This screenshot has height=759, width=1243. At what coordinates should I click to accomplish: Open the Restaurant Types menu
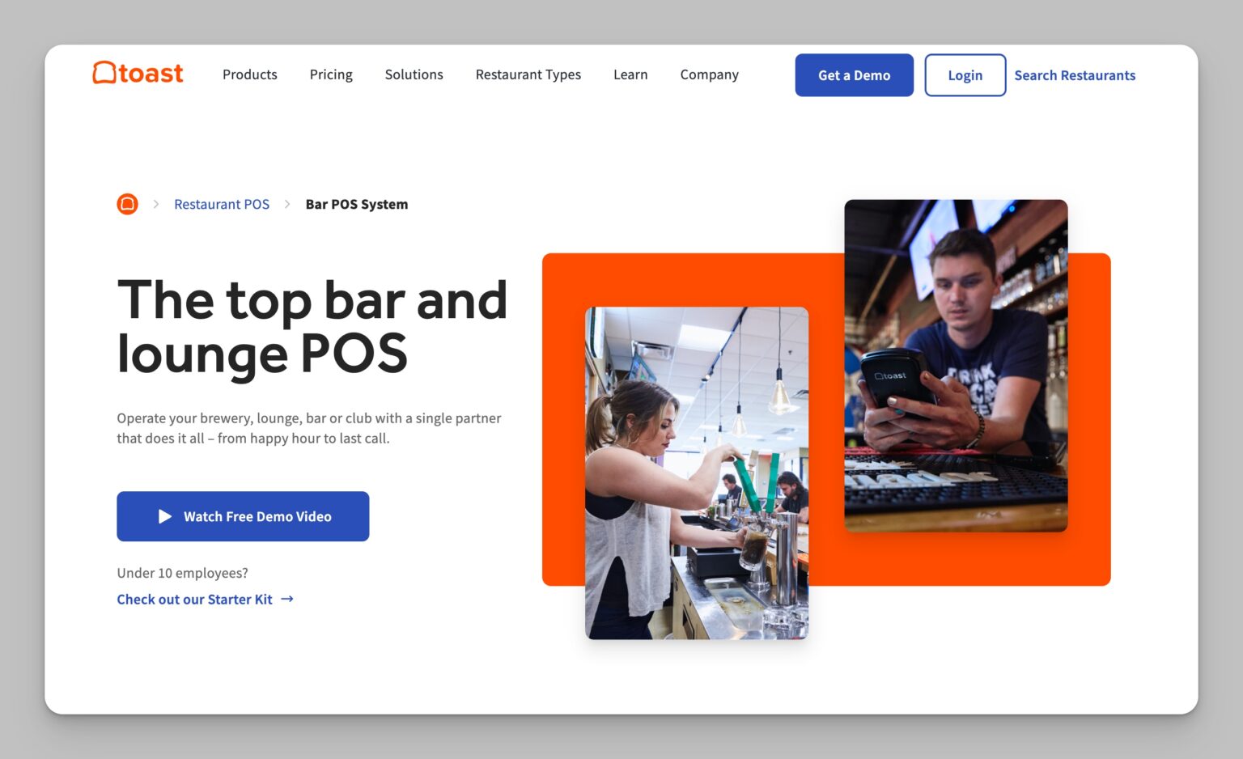[528, 74]
